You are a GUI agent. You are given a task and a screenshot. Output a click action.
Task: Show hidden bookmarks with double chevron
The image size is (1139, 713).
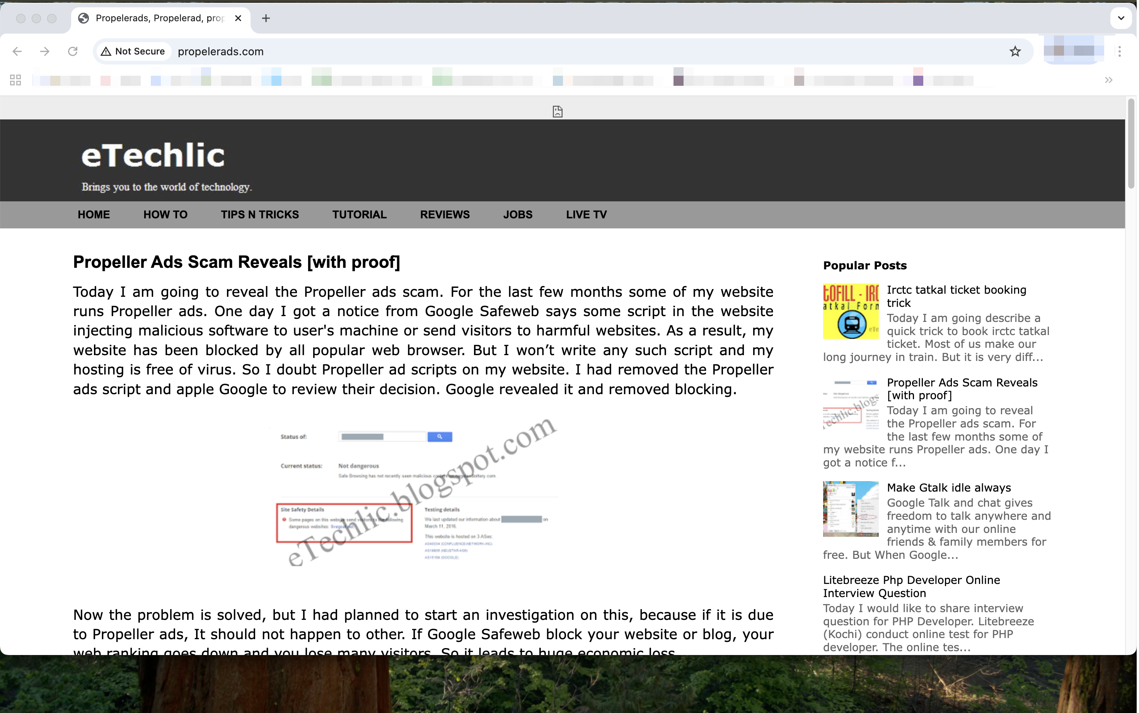pos(1108,80)
